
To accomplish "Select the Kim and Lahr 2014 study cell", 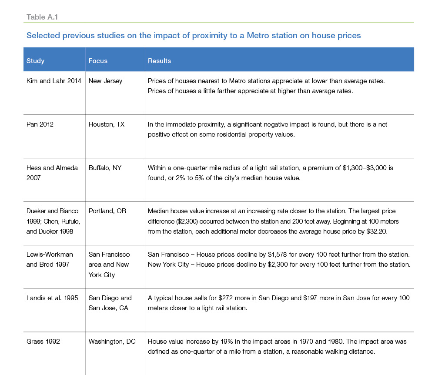I will tap(54, 81).
